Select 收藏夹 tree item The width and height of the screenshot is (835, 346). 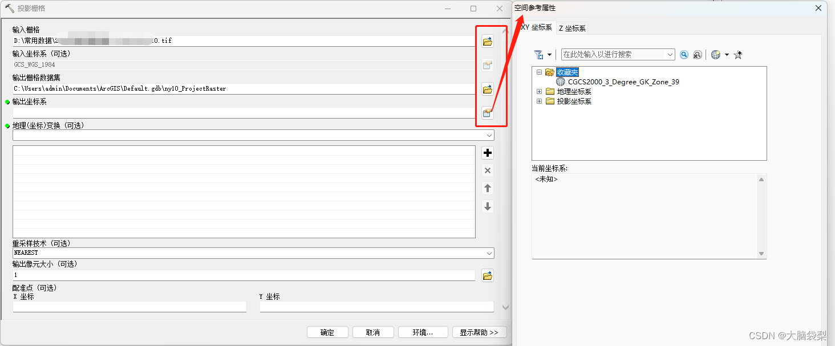tap(568, 72)
